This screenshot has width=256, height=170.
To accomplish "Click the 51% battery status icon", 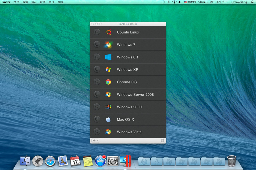I will pyautogui.click(x=203, y=2).
